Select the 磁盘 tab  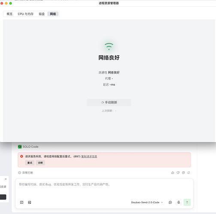click(42, 14)
